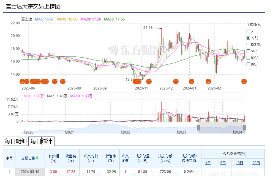Select the 无 indicator option
This screenshot has height=176, width=273.
point(248,31)
